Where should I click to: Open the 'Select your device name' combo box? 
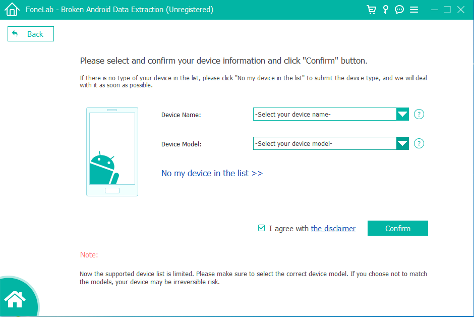click(x=331, y=115)
